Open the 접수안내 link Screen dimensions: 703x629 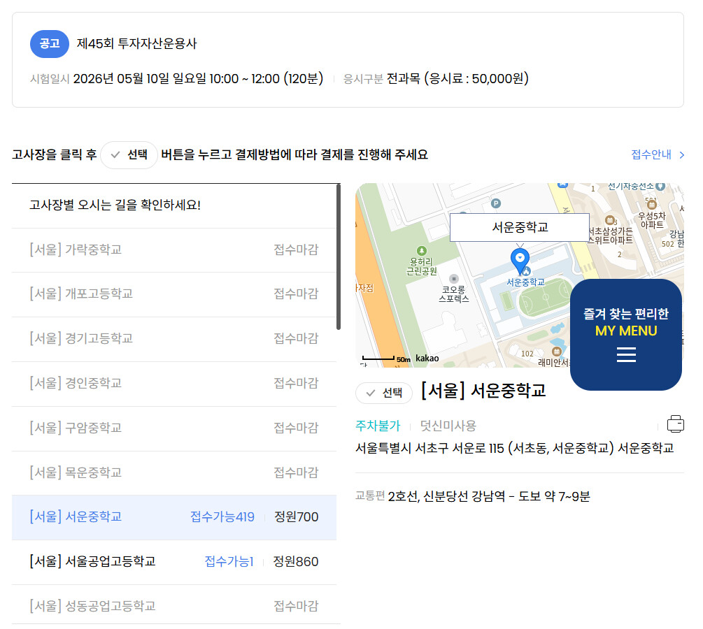pyautogui.click(x=651, y=155)
